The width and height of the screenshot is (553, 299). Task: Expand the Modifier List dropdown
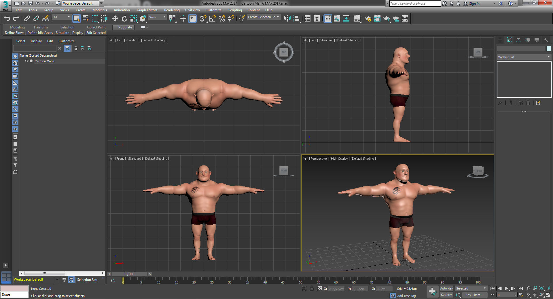tap(524, 57)
